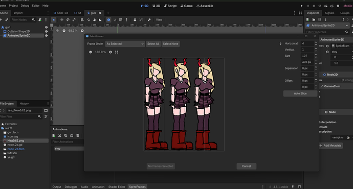353x189 pixels.
Task: Zoom in in Select Frames dialog
Action: 111,52
